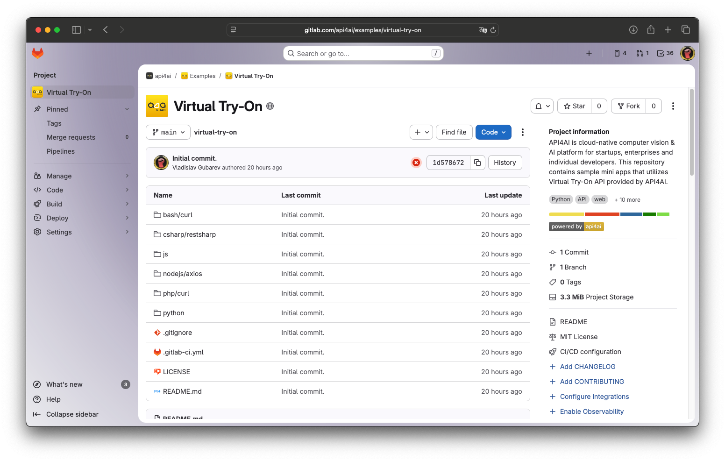
Task: Open the MIT License link
Action: 579,337
